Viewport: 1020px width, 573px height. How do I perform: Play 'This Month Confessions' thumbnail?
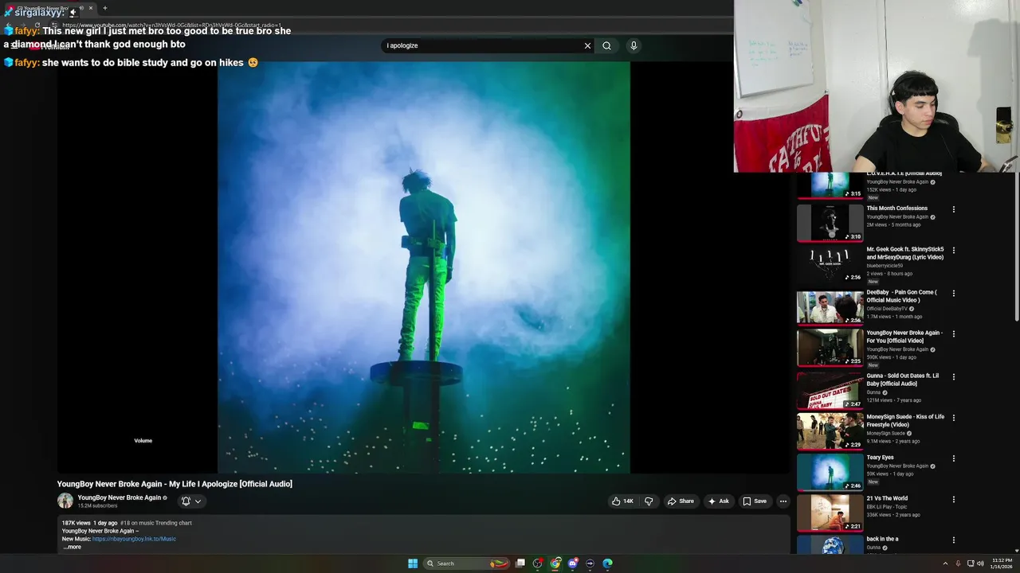830,223
